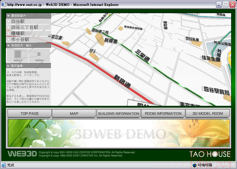Image resolution: width=237 pixels, height=169 pixels.
Task: Click the 四谷駅前局 label on map
Action: pyautogui.click(x=217, y=91)
